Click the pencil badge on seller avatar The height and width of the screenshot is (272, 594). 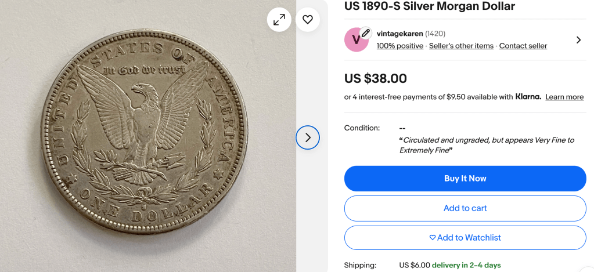tap(365, 33)
